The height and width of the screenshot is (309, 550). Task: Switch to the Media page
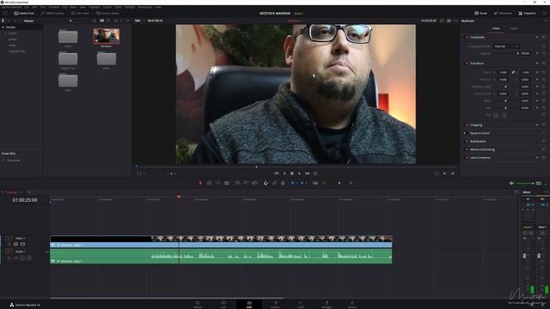click(198, 304)
